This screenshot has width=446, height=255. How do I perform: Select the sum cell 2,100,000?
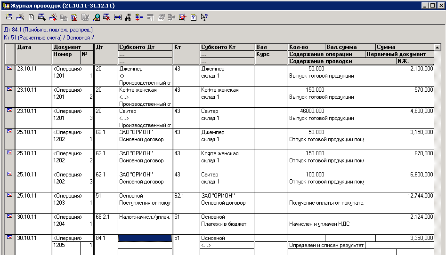pos(422,69)
